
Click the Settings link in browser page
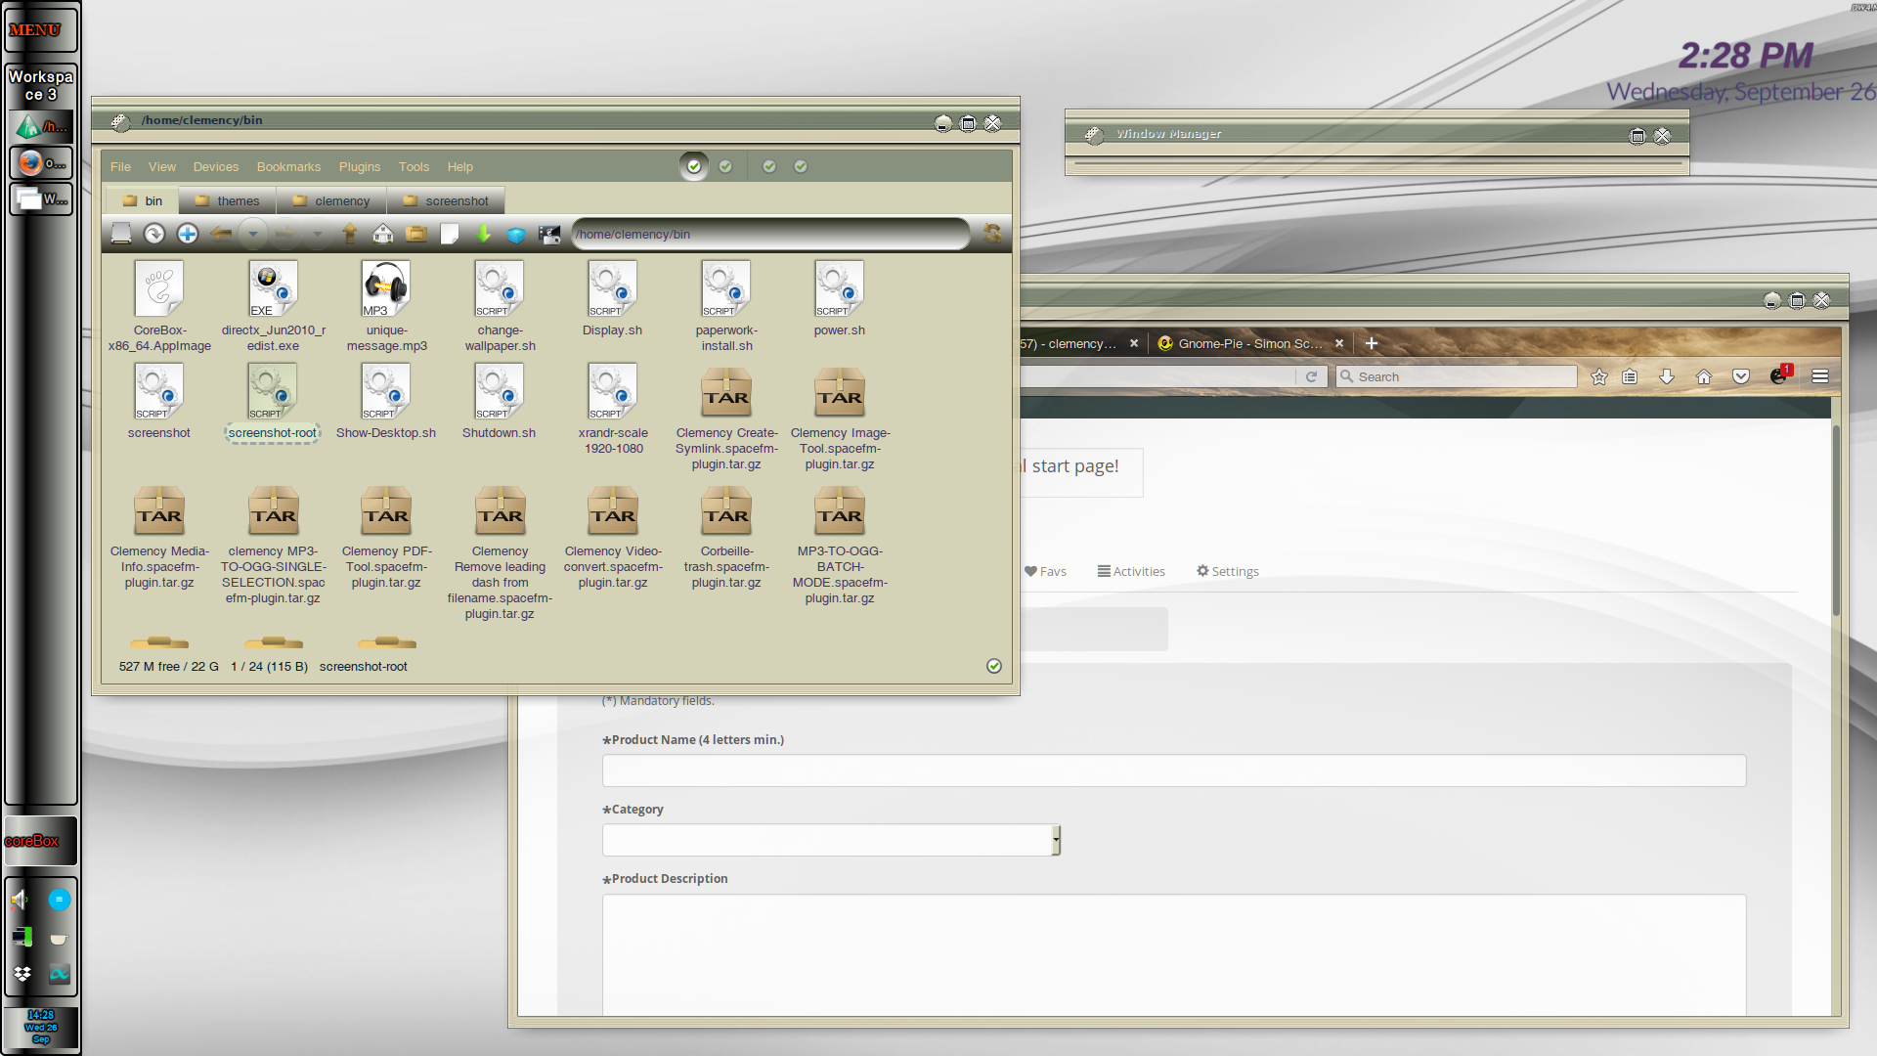(x=1228, y=571)
